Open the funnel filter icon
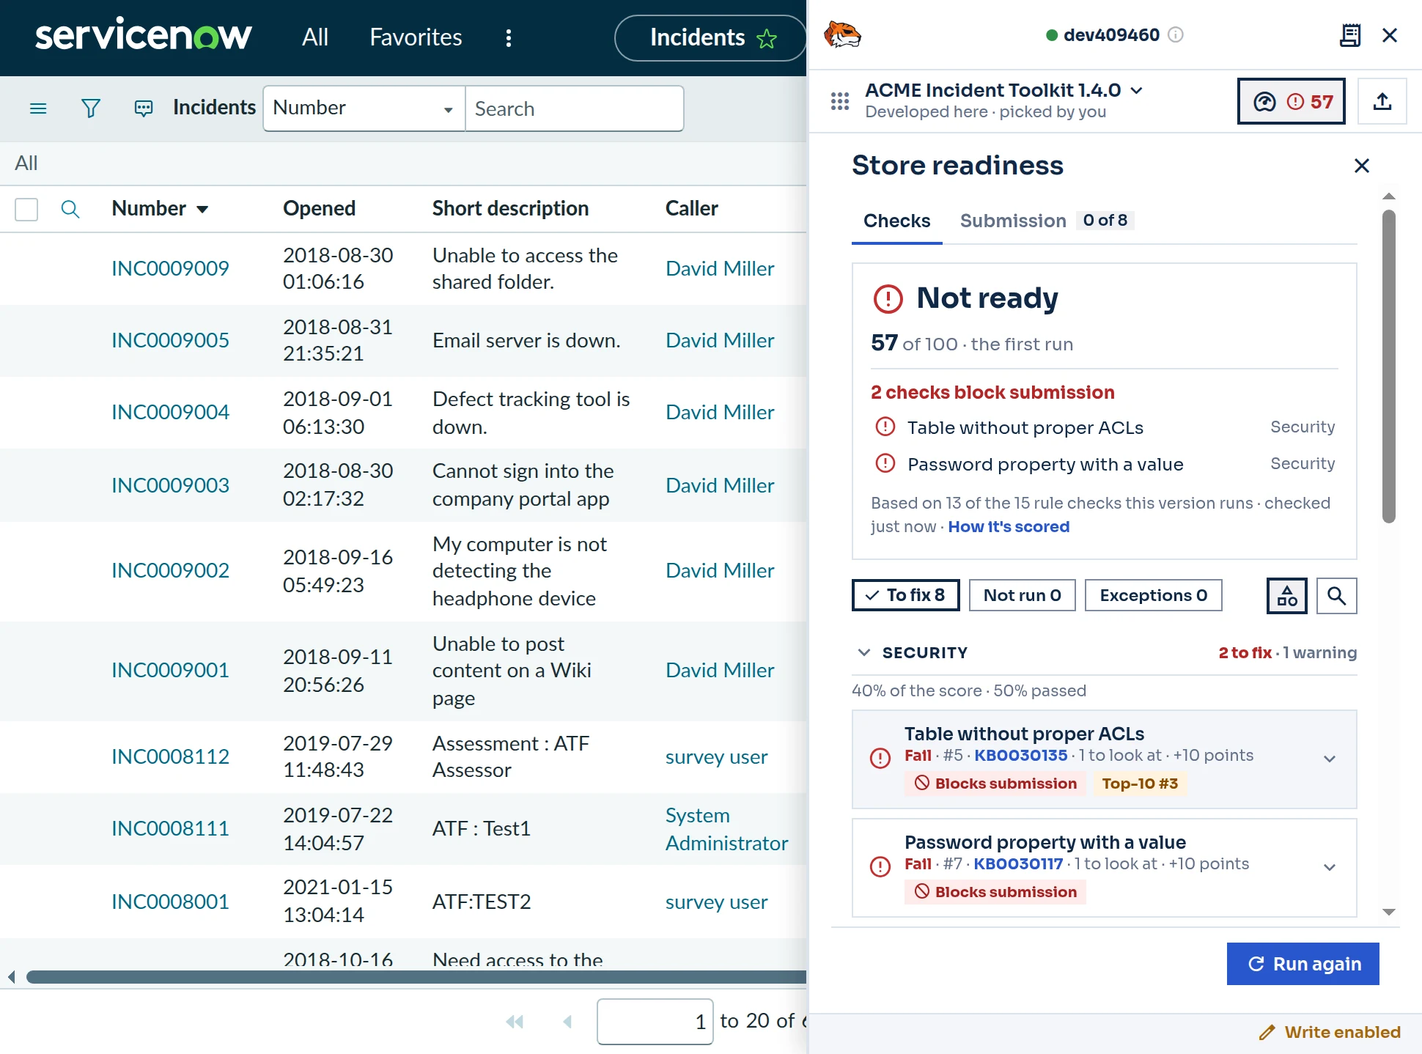This screenshot has width=1422, height=1054. click(90, 108)
